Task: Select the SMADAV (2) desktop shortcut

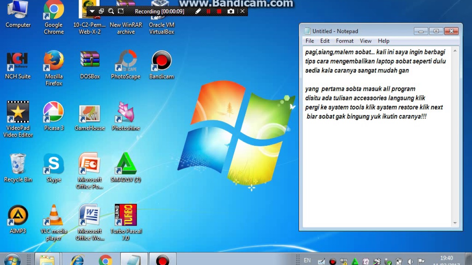Action: pos(126,168)
